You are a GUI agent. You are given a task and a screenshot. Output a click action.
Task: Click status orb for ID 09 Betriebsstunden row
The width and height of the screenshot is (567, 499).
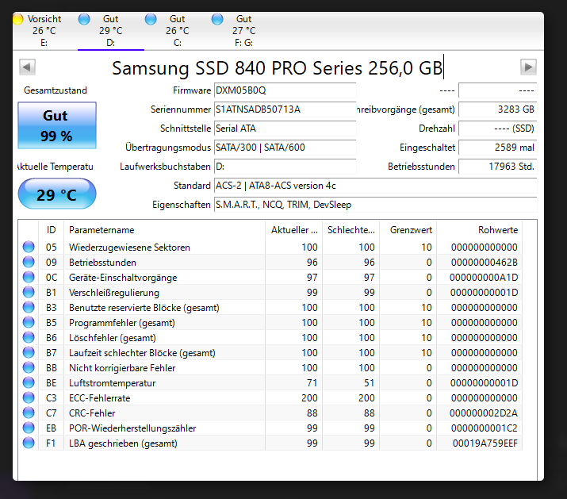pyautogui.click(x=29, y=263)
